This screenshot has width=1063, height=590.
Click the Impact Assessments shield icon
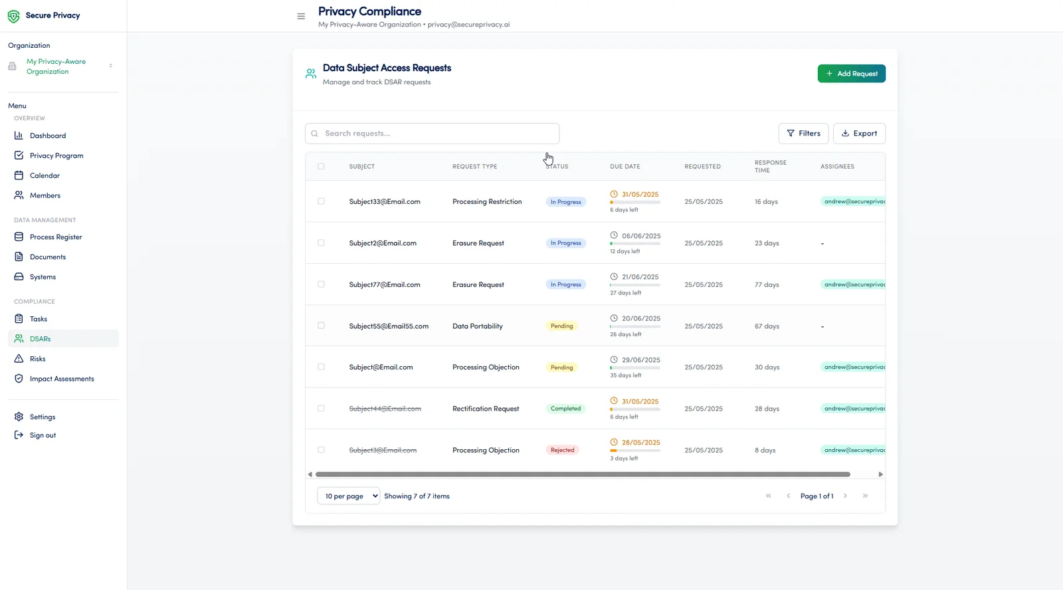click(x=19, y=379)
